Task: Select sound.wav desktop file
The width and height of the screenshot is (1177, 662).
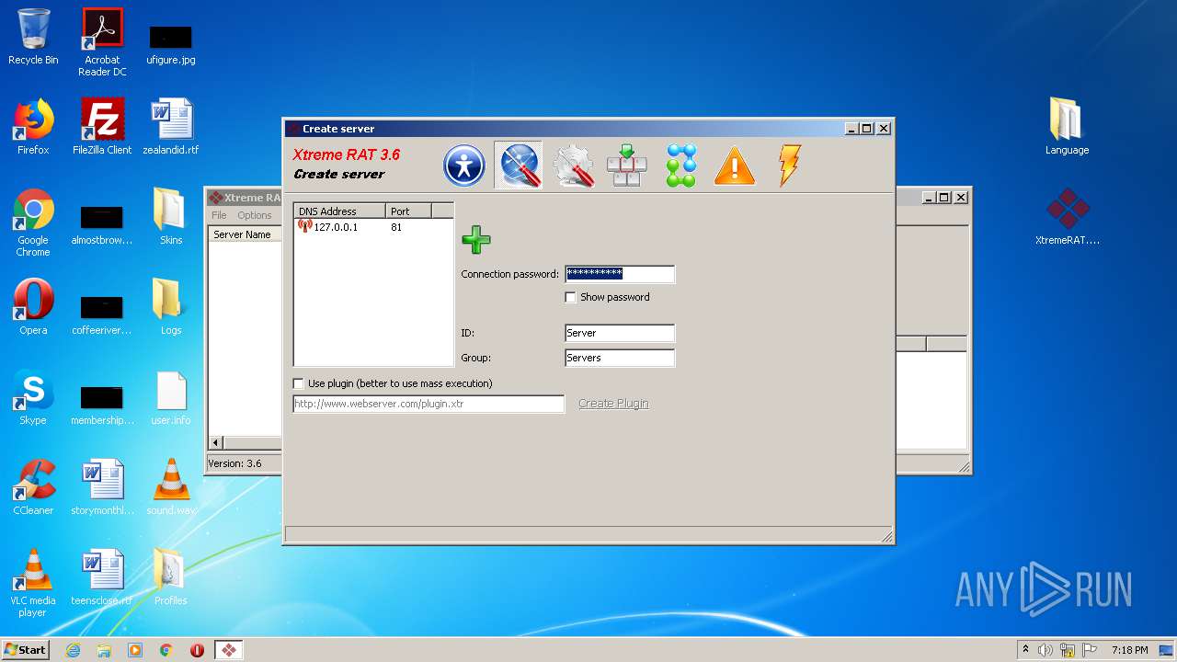Action: tap(171, 487)
